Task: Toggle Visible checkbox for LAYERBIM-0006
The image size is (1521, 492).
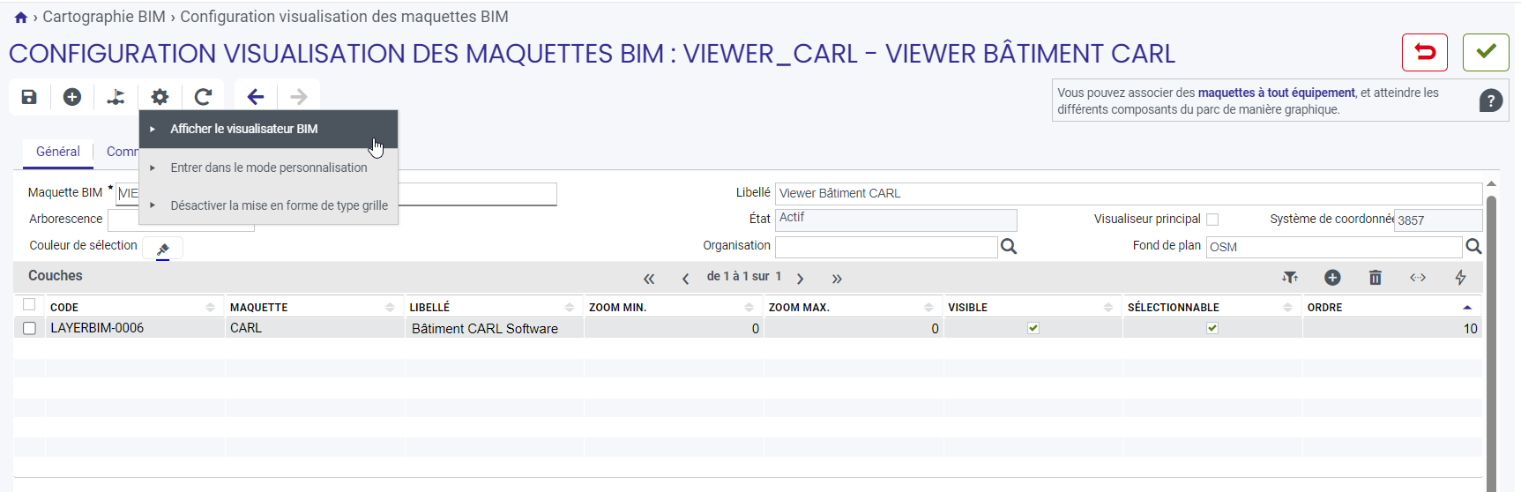Action: [x=1033, y=328]
